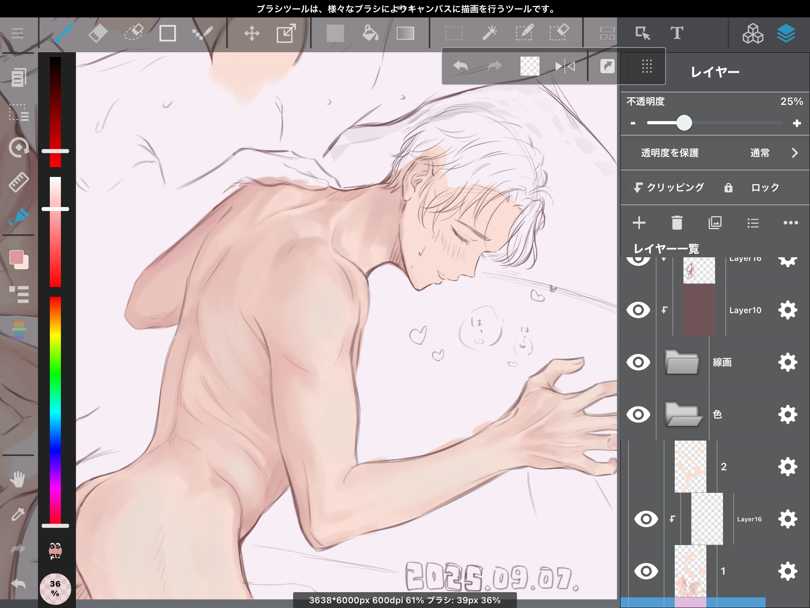Open the Materials cubes panel
Screen dimensions: 810x608
click(752, 33)
